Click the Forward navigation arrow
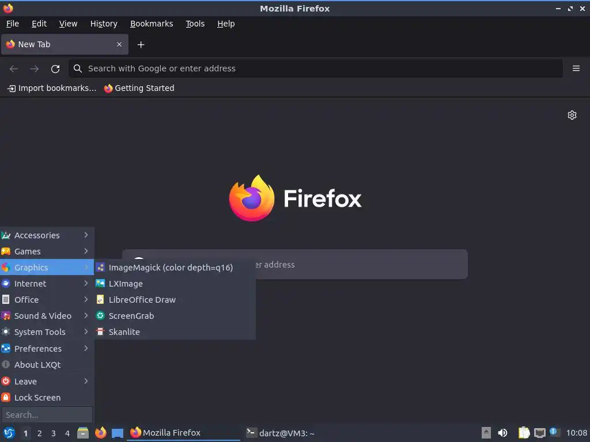The image size is (590, 442). [35, 68]
